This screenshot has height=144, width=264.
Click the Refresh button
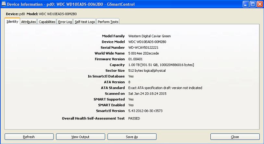(29, 137)
